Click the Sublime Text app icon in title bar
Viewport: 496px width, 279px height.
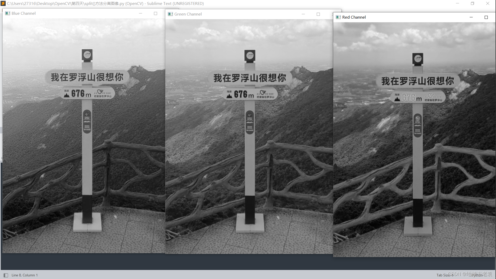(3, 3)
